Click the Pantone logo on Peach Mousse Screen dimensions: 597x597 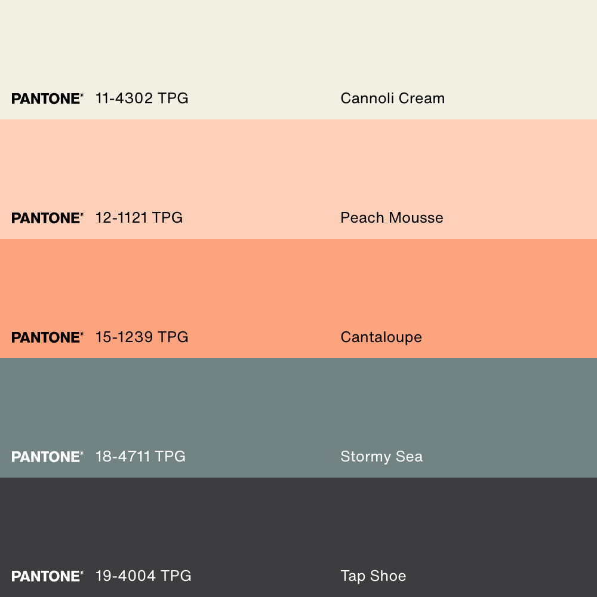pyautogui.click(x=47, y=218)
